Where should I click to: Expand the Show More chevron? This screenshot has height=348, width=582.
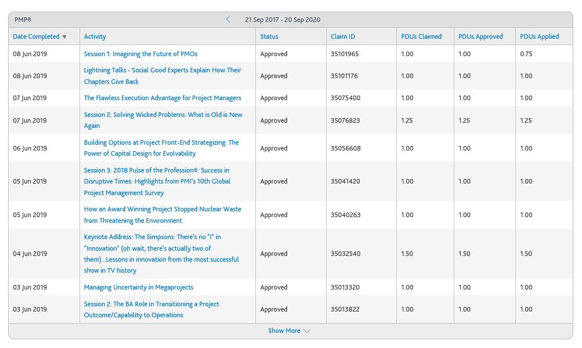click(x=307, y=331)
